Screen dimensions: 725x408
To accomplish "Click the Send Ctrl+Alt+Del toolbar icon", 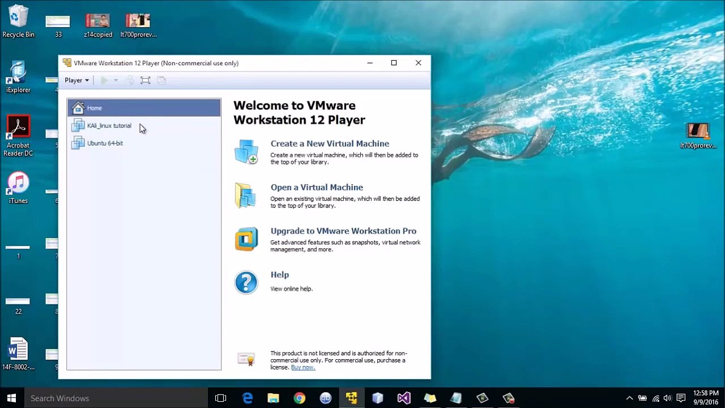I will click(x=130, y=80).
